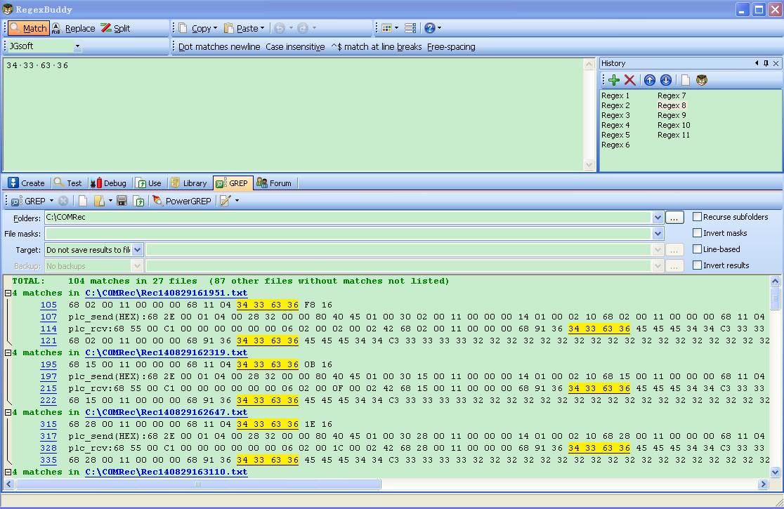The image size is (784, 509).
Task: Open the File masks dropdown
Action: (658, 233)
